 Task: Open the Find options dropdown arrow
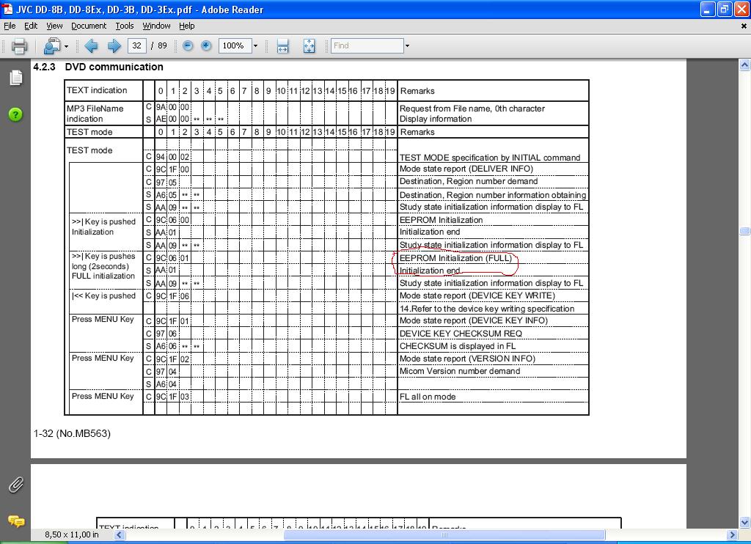(407, 46)
